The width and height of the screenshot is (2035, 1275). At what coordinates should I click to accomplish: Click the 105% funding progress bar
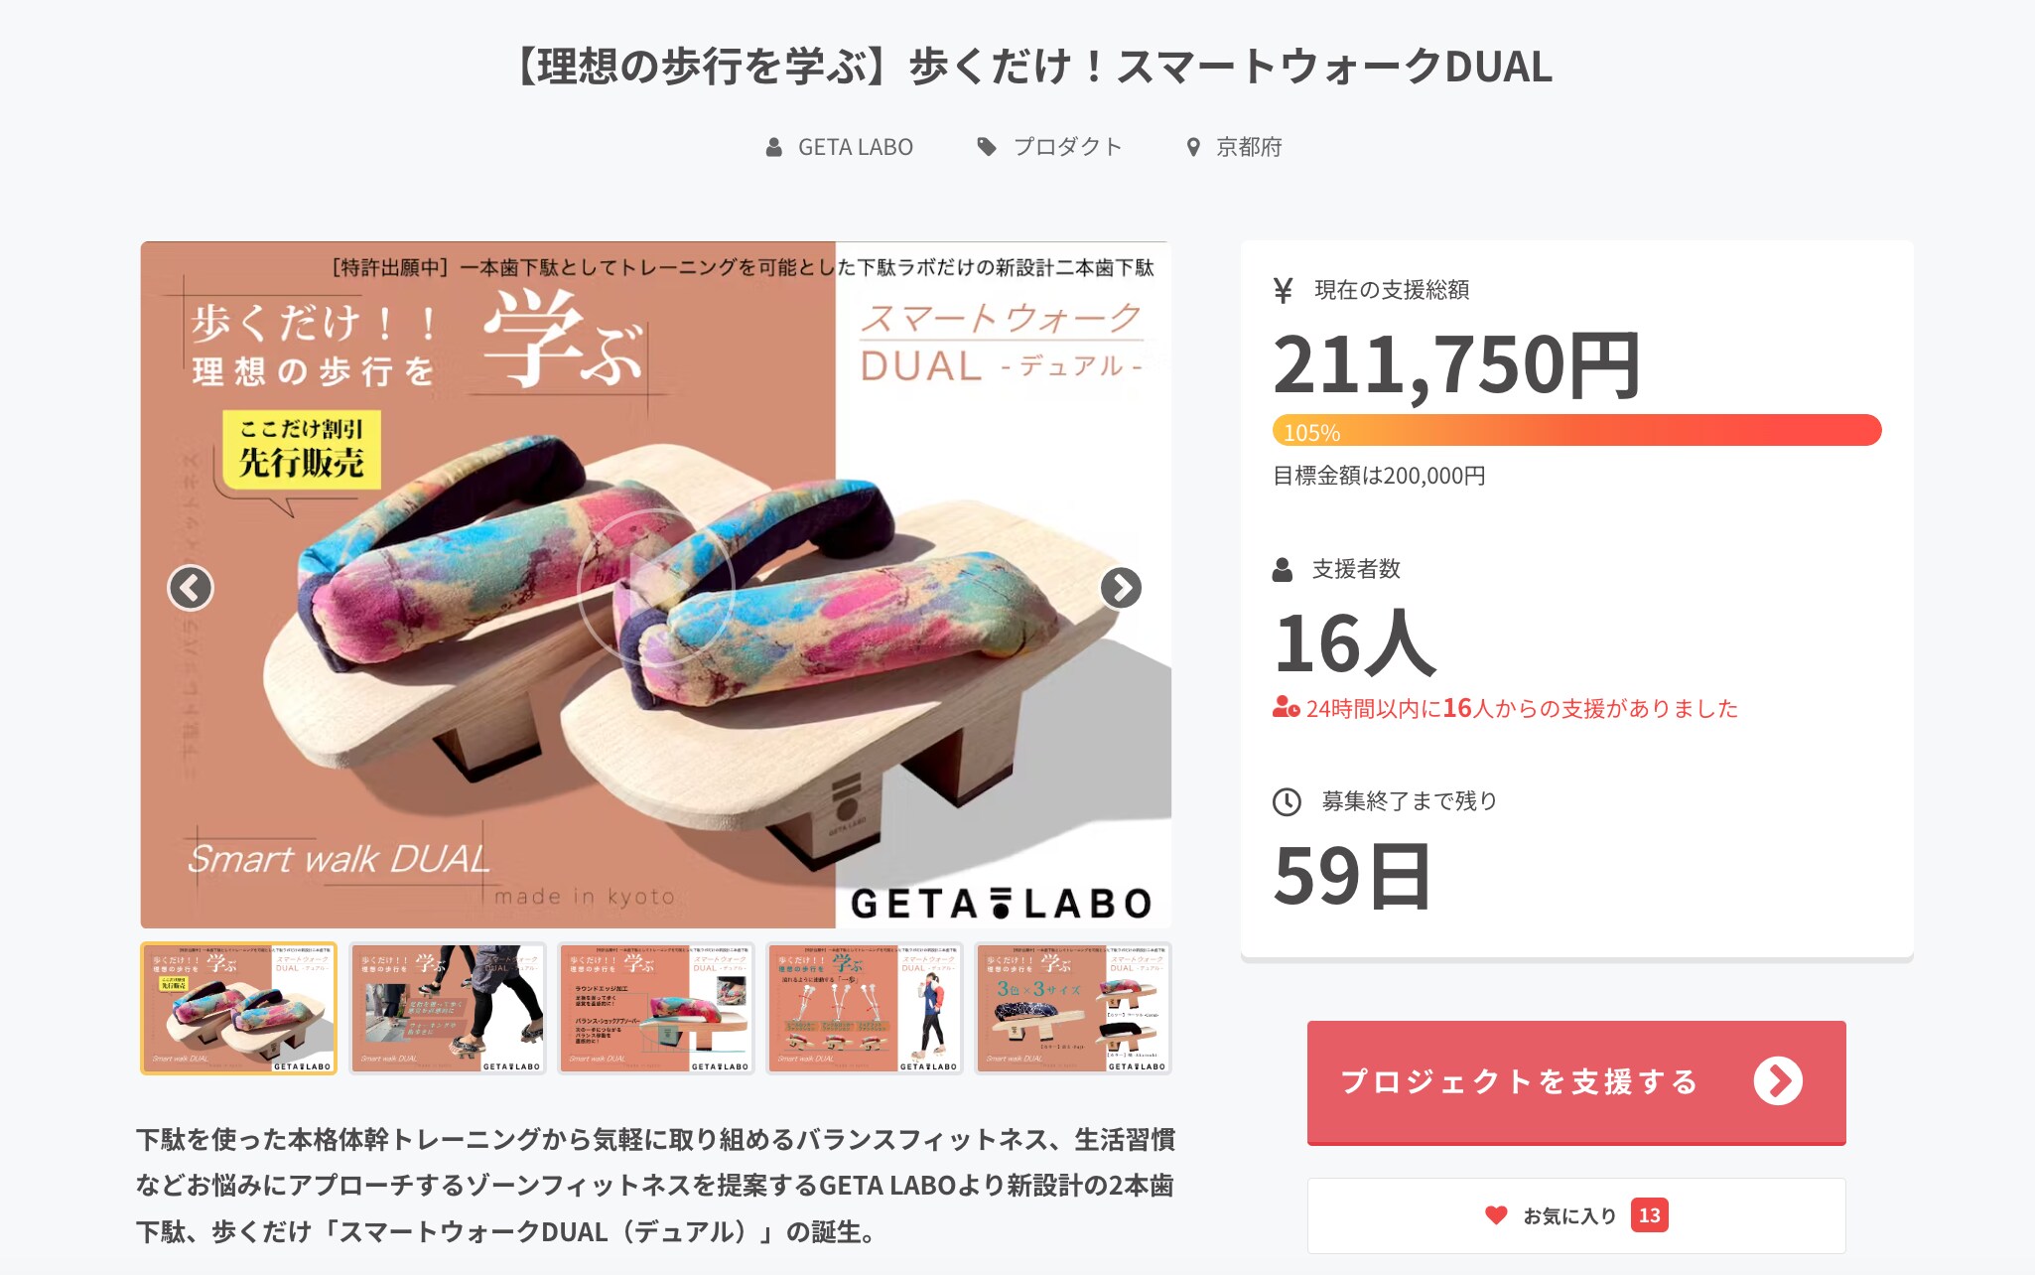(1576, 430)
